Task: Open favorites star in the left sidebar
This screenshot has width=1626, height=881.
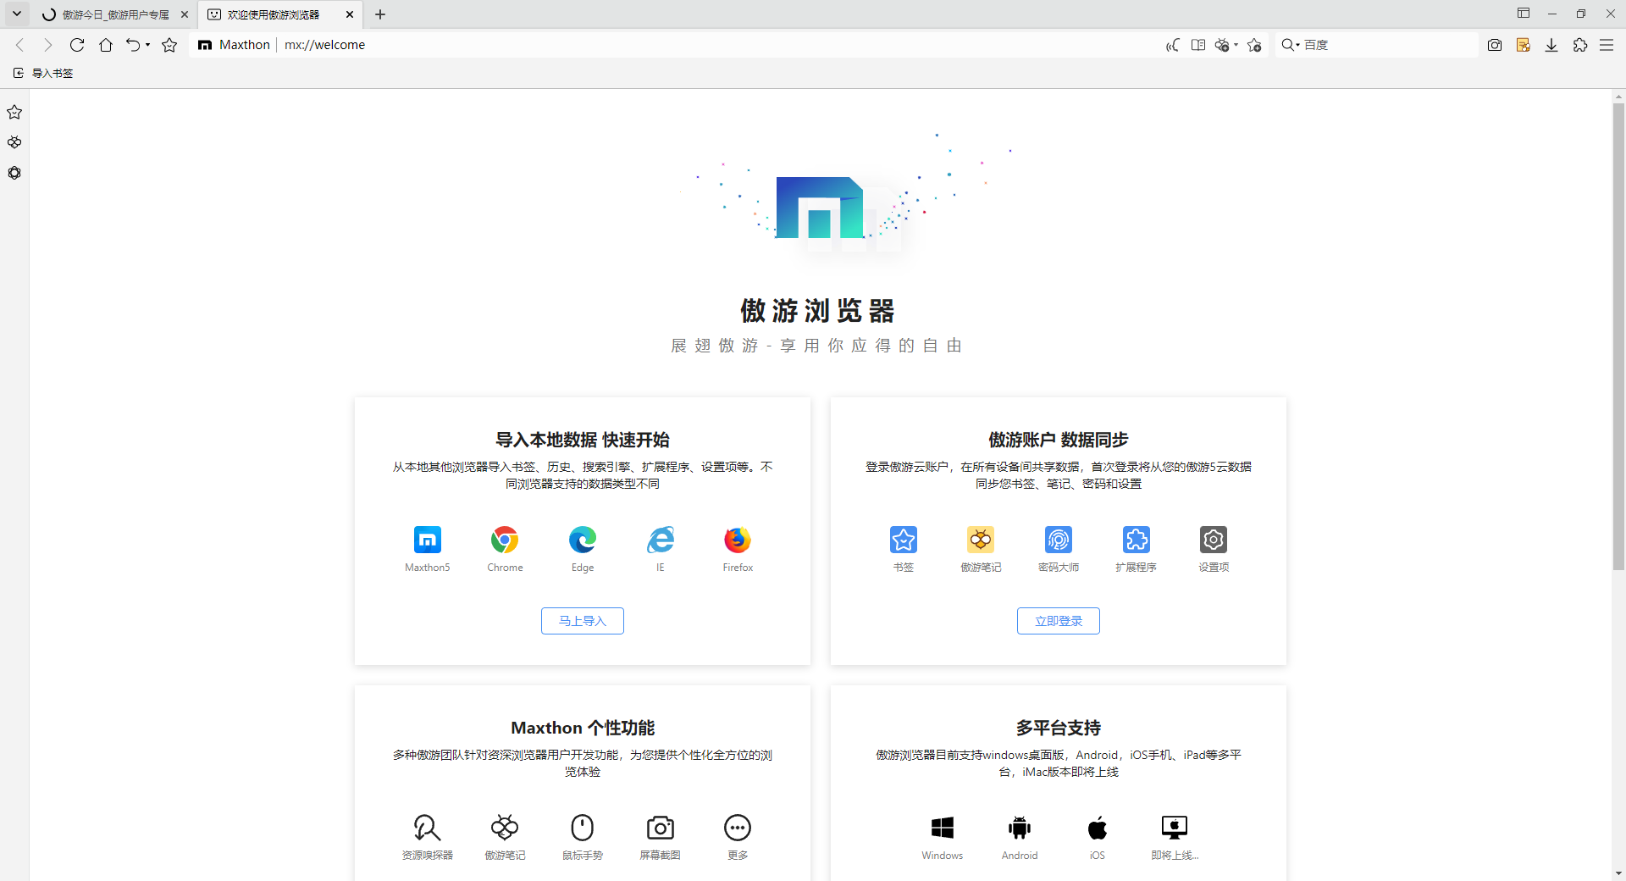Action: pyautogui.click(x=14, y=112)
